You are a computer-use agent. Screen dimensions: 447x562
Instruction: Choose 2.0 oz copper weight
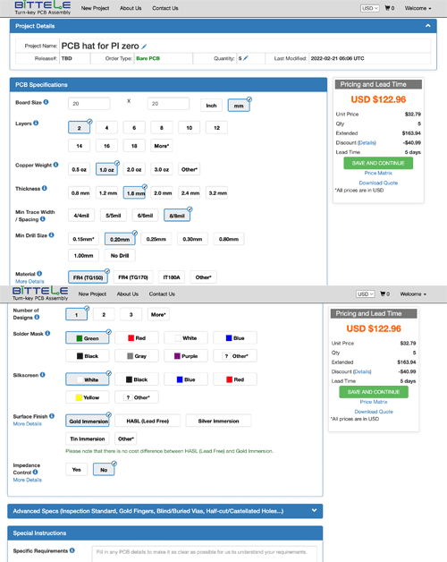coord(134,169)
